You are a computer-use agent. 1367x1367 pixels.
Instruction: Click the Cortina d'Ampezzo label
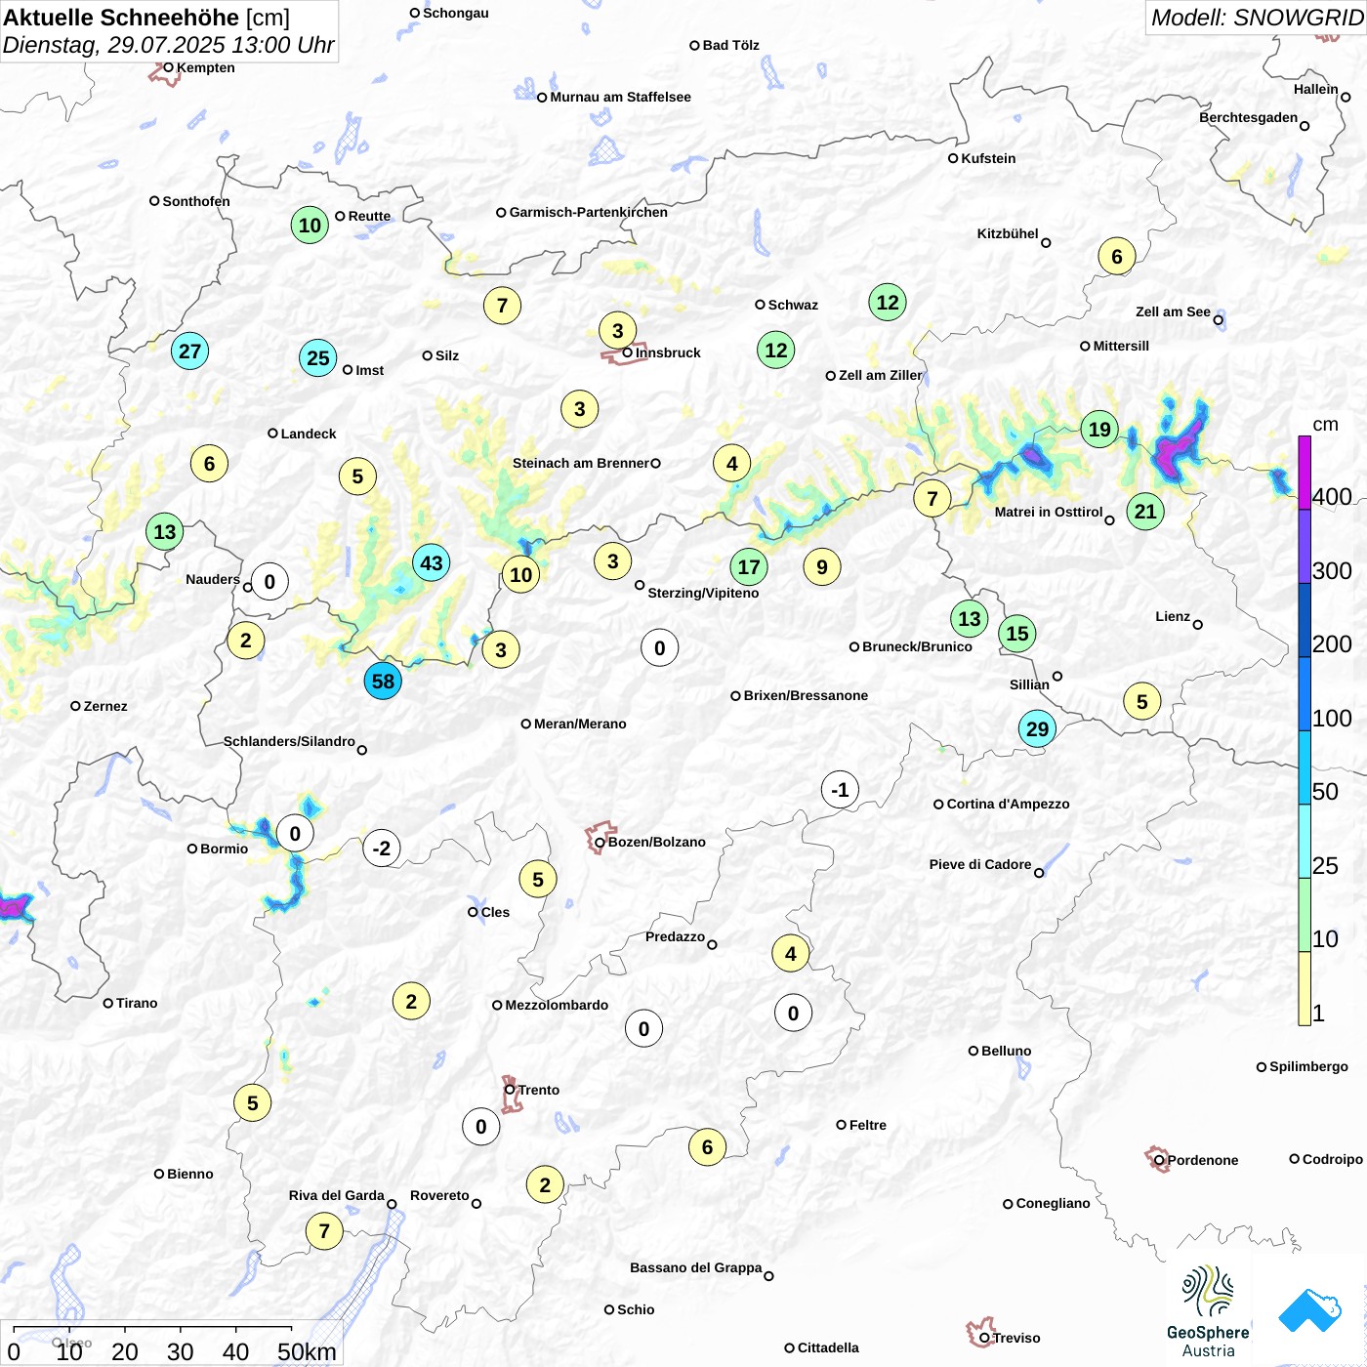click(x=1009, y=804)
